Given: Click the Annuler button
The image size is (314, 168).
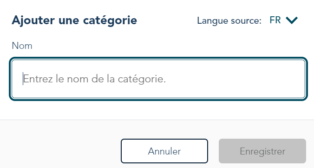Looking at the screenshot, I should pyautogui.click(x=164, y=151).
